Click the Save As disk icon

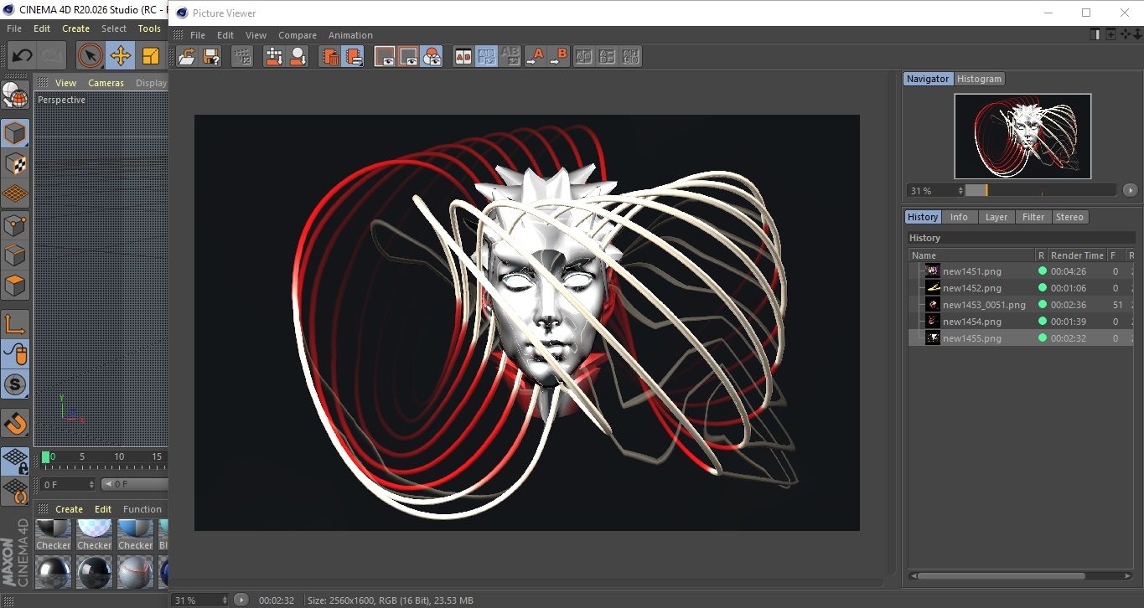211,56
